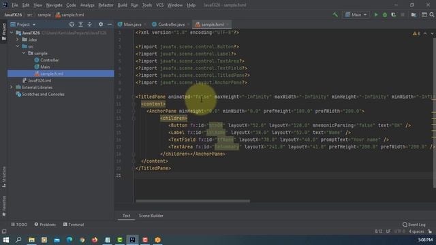Open the Project Structure icon
436x245 pixels.
[414, 15]
